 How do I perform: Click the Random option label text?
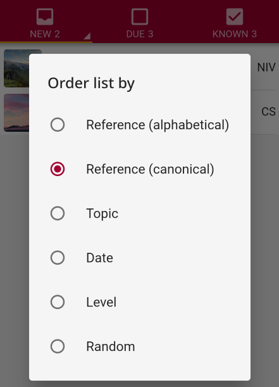click(111, 346)
